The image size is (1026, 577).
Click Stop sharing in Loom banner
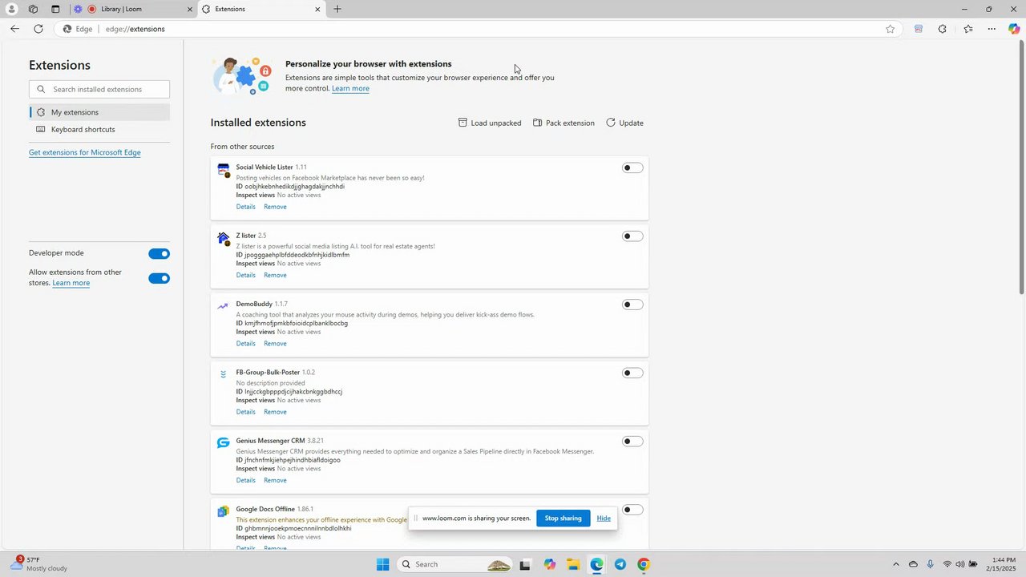point(563,518)
